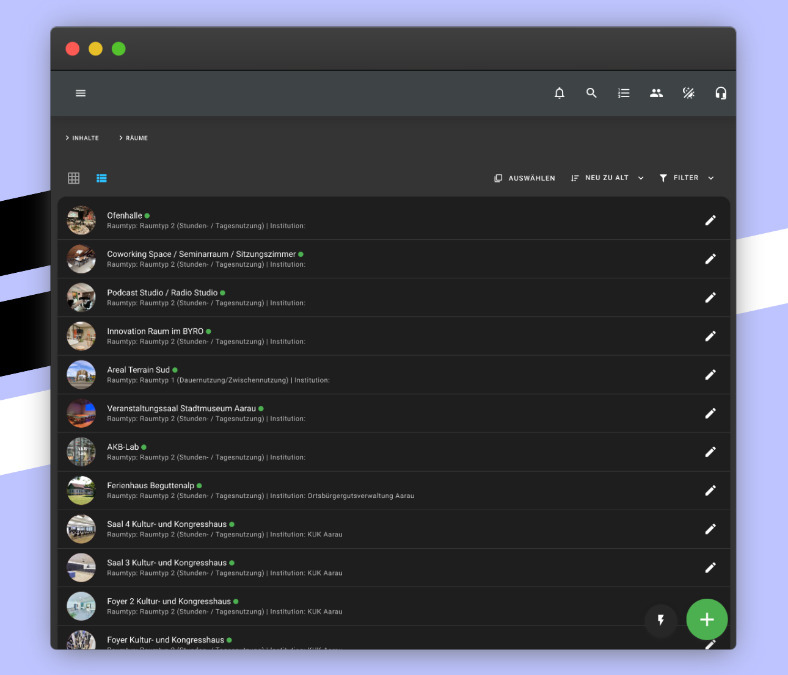Open the notifications bell

pos(559,93)
